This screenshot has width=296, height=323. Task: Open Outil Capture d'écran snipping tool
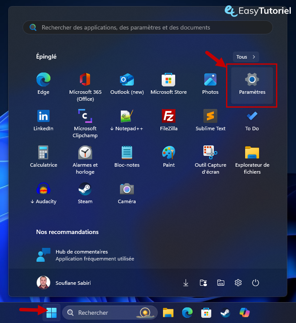click(210, 156)
